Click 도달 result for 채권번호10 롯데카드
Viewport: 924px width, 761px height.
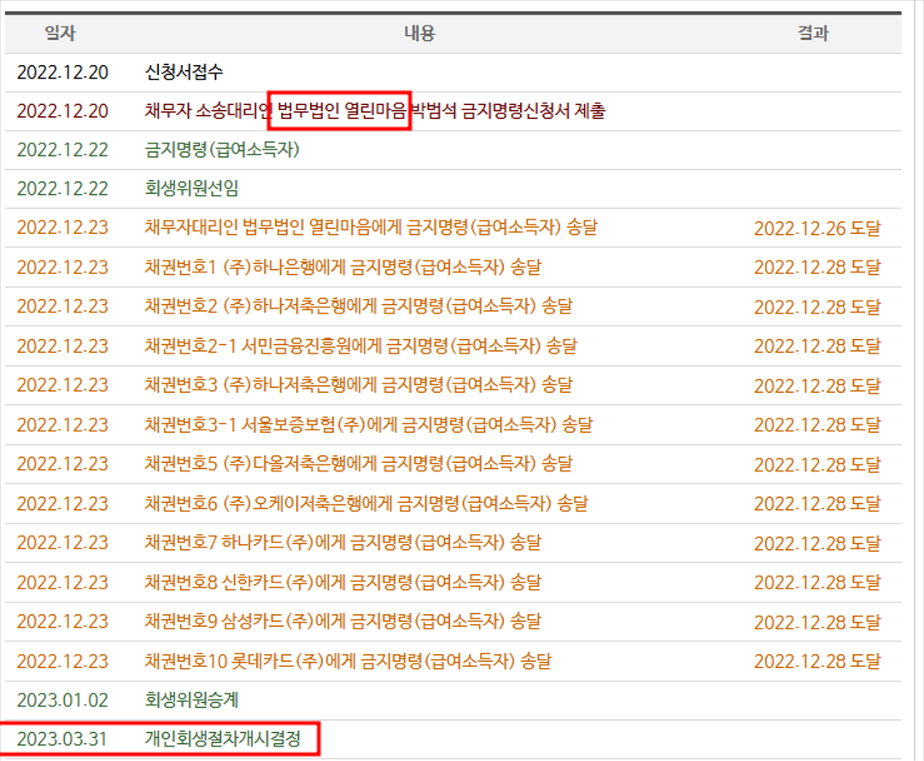(817, 662)
